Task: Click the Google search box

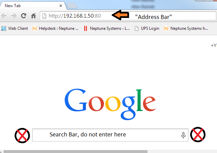Action: (110, 135)
